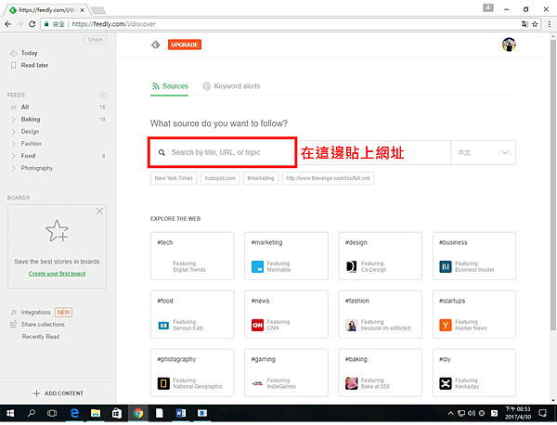The width and height of the screenshot is (557, 425).
Task: Show hidden system tray icons
Action: 450,413
